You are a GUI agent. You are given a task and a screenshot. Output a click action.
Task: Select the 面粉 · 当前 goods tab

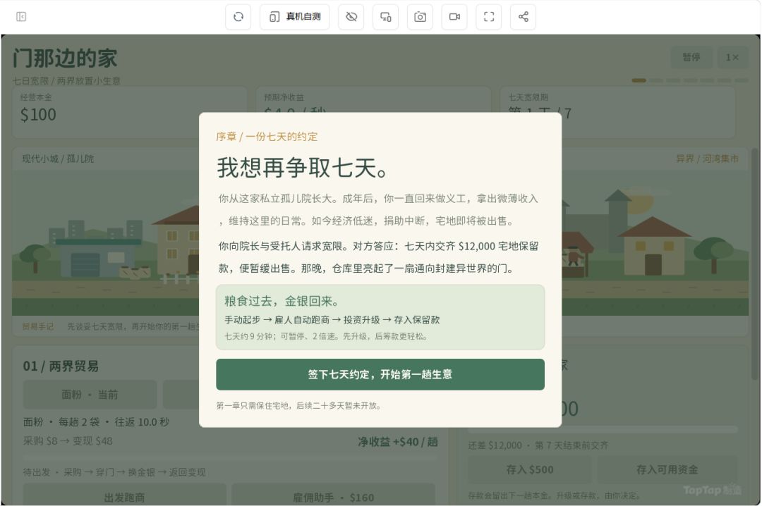point(90,395)
